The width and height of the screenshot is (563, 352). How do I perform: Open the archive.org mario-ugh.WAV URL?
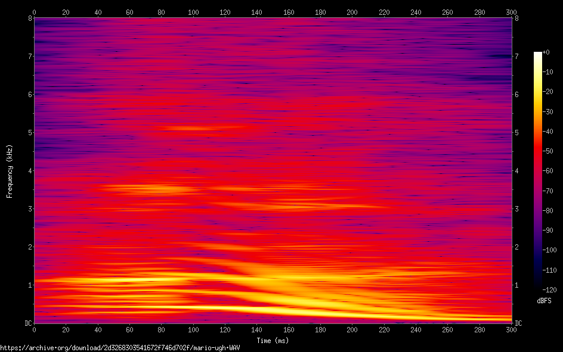[120, 347]
